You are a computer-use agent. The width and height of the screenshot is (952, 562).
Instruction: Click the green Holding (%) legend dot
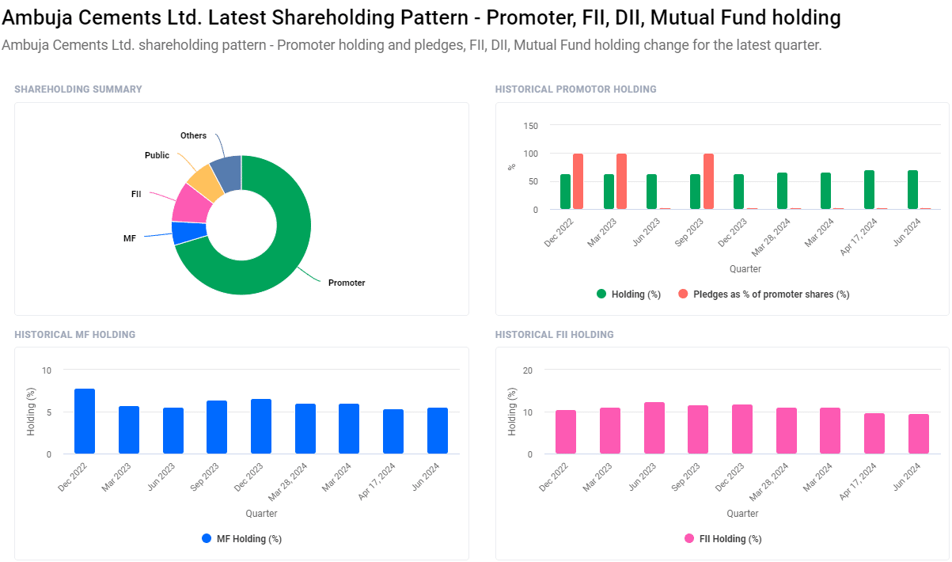(601, 294)
